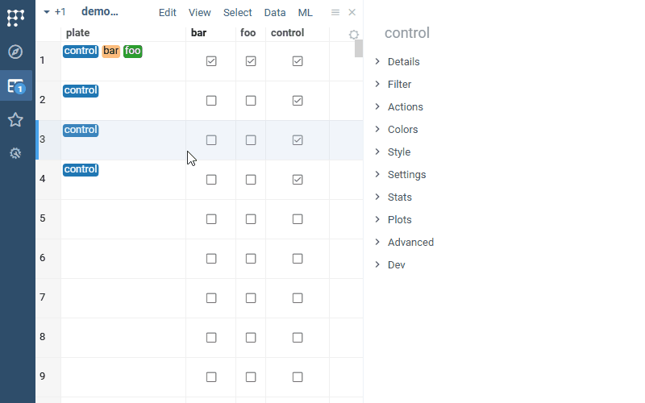The image size is (645, 403).
Task: Open the dropdown arrow next to +1
Action: [x=47, y=12]
